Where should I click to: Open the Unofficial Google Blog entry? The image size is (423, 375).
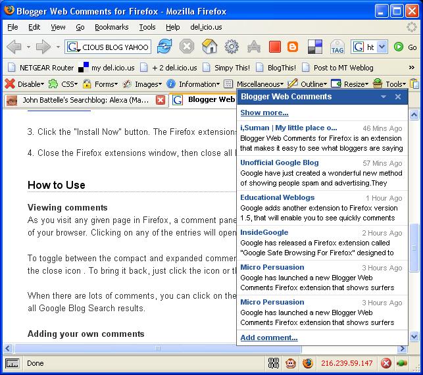[322, 172]
